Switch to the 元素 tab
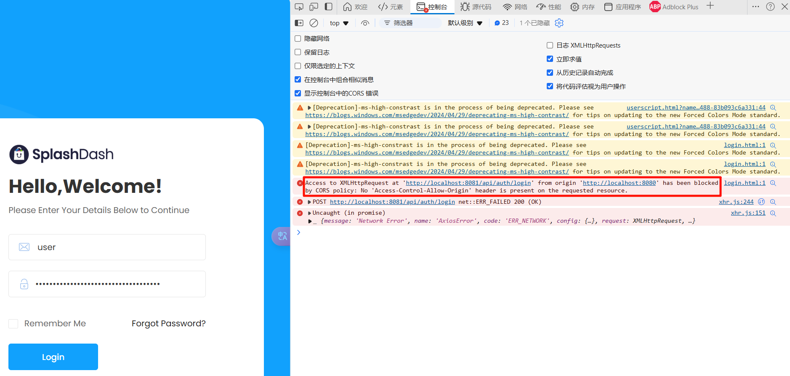 pyautogui.click(x=391, y=7)
